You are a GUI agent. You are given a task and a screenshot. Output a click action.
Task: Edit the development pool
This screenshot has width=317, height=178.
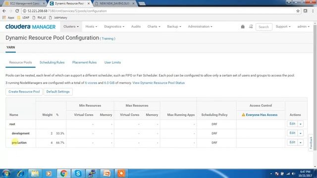[x=292, y=133]
